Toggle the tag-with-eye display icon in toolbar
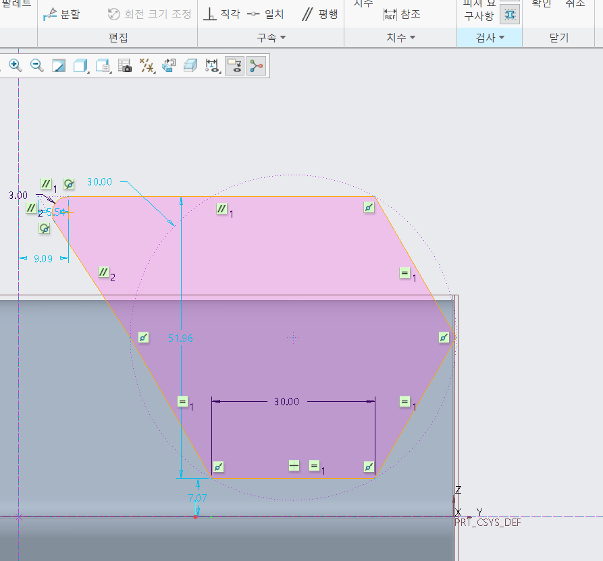The image size is (603, 561). (x=234, y=65)
